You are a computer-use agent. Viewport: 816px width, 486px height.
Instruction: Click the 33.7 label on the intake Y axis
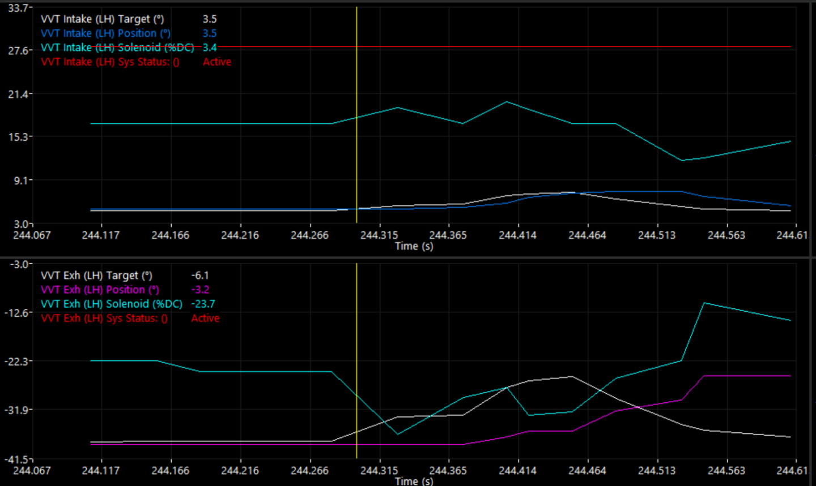[x=18, y=8]
